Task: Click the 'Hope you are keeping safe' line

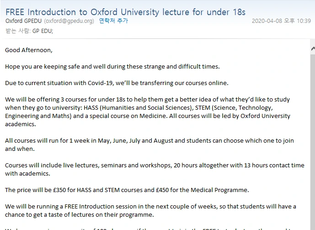Action: coord(112,66)
